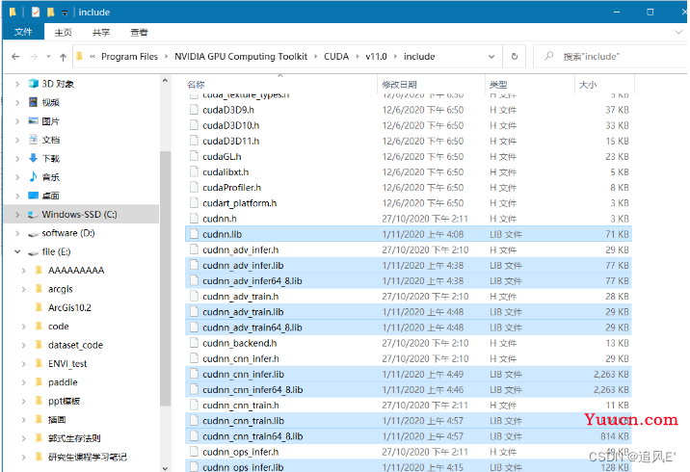Image resolution: width=690 pixels, height=472 pixels.
Task: Select cudaD3D9.h file icon
Action: pos(194,110)
